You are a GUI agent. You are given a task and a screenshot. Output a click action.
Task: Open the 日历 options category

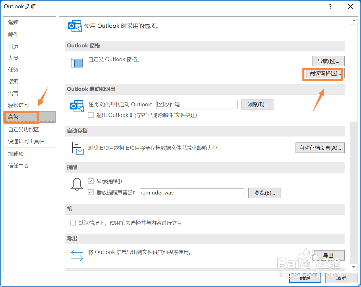click(30, 46)
